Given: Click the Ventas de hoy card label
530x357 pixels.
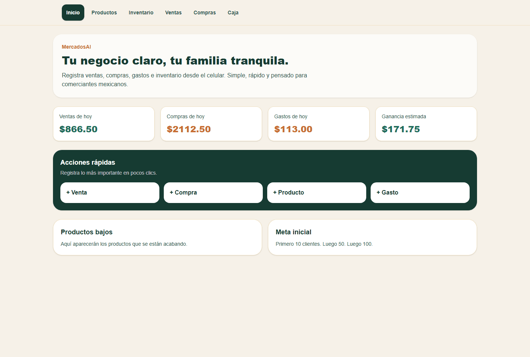Looking at the screenshot, I should pyautogui.click(x=75, y=116).
